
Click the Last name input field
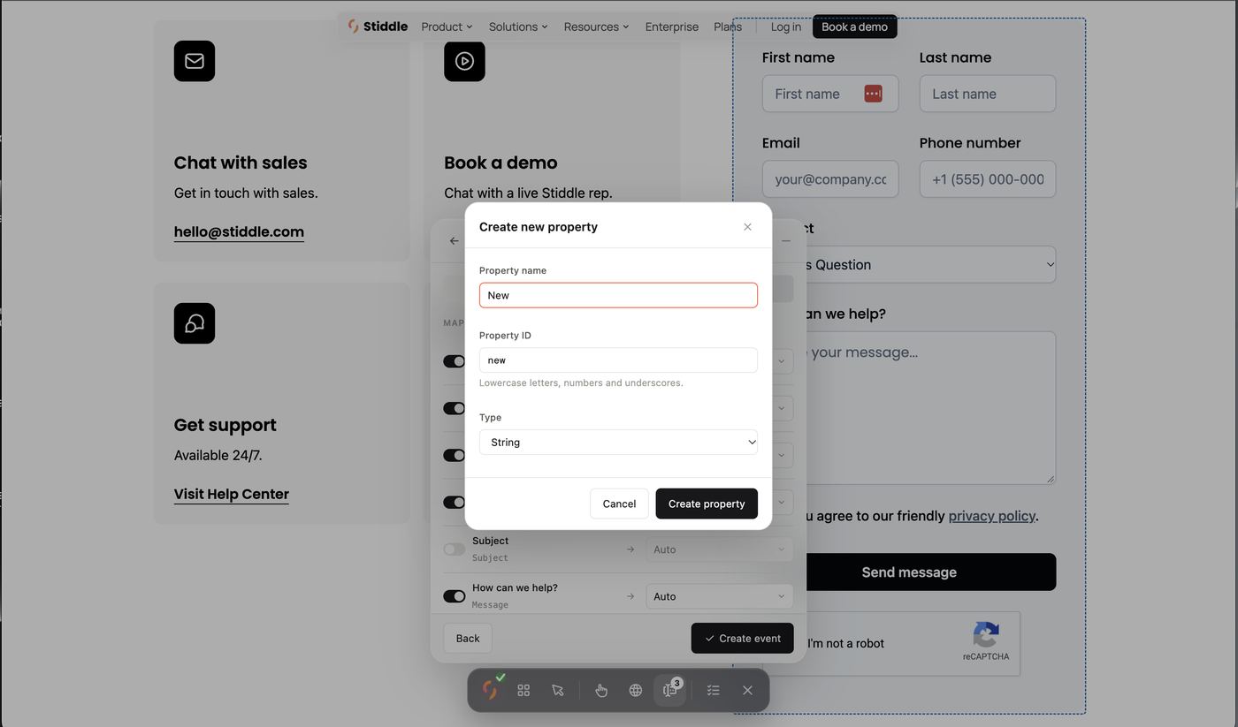pyautogui.click(x=988, y=94)
